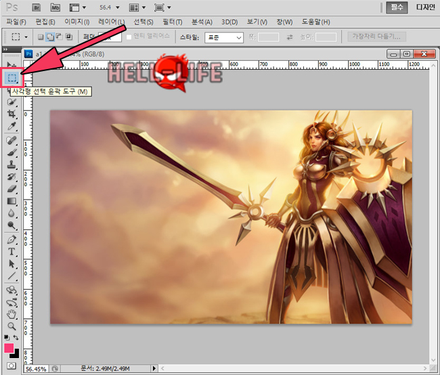Viewport: 440px width, 375px height.
Task: Select the 3D Object Rotate tool
Action: pyautogui.click(x=12, y=290)
